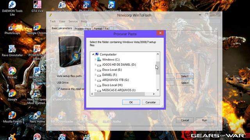Expand JOGOS HD DE DANIEL (D:) node
Image resolution: width=250 pixels, height=140 pixels.
[x=95, y=65]
